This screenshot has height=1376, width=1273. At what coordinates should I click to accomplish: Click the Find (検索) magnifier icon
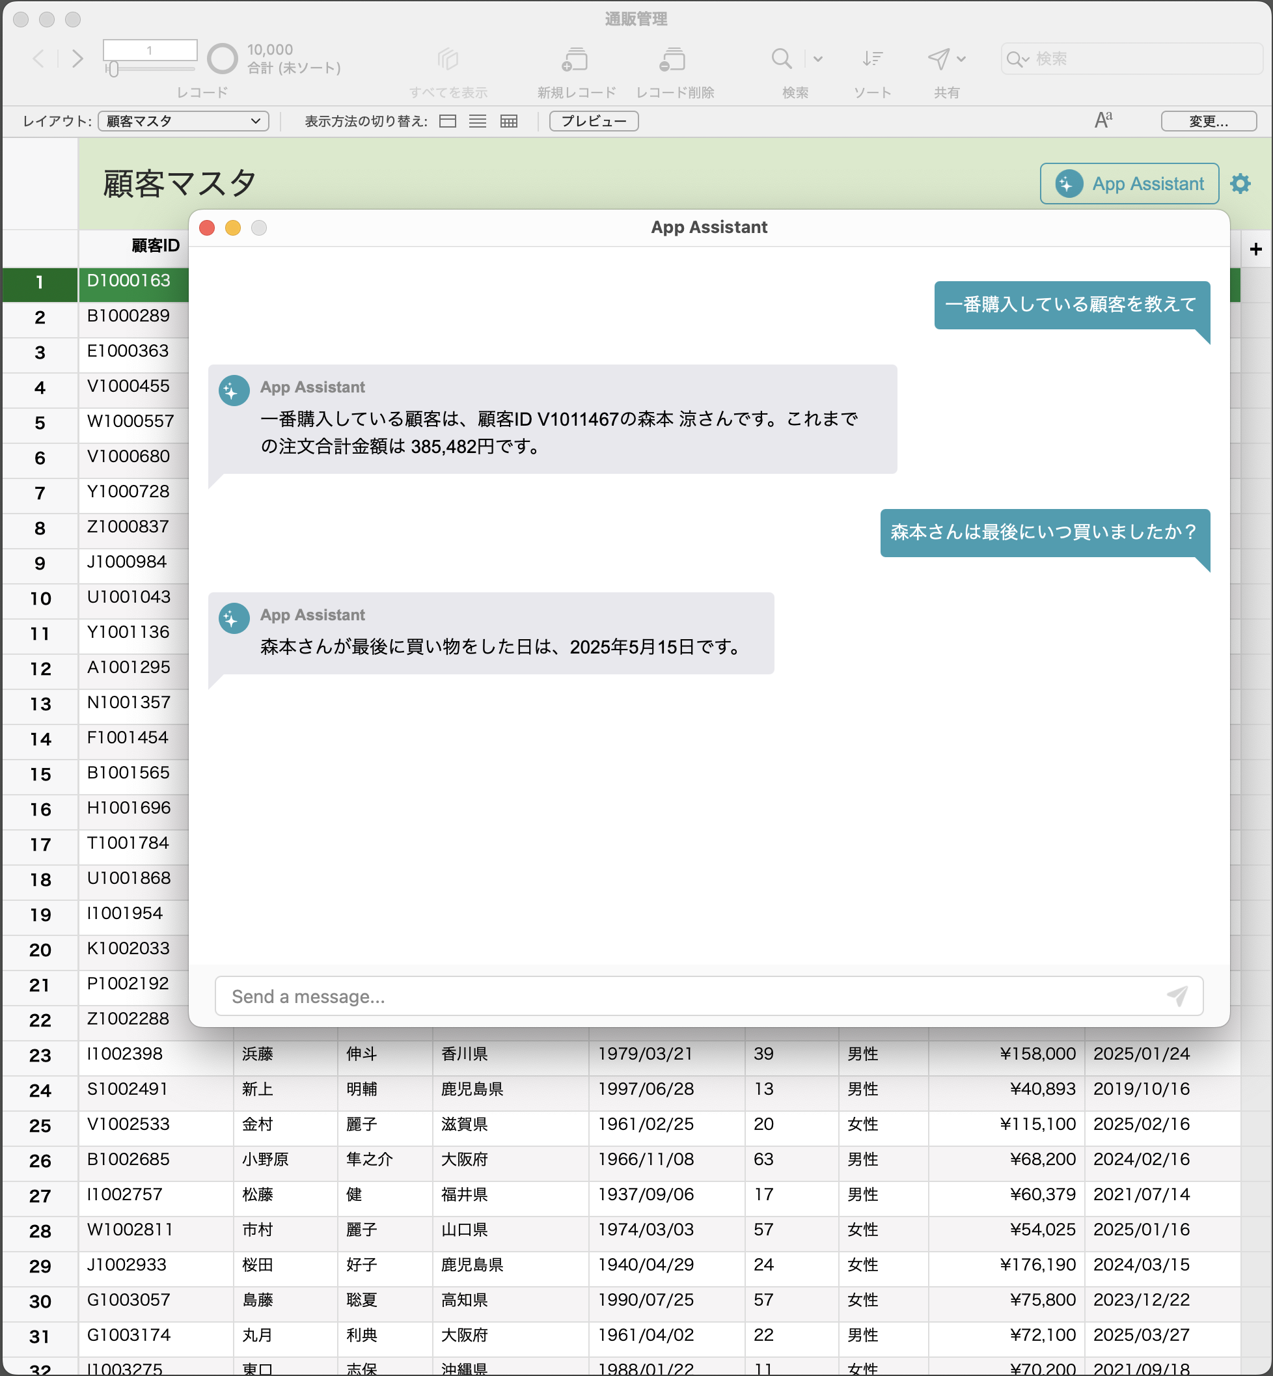pos(781,59)
